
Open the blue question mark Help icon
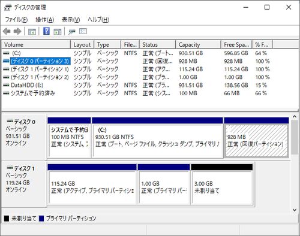click(x=46, y=31)
